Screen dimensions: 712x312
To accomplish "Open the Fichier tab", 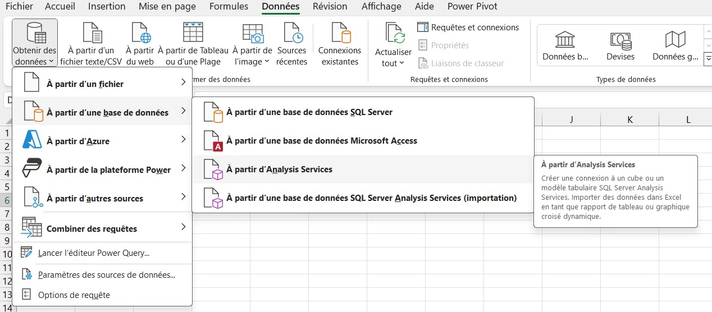I will tap(19, 7).
